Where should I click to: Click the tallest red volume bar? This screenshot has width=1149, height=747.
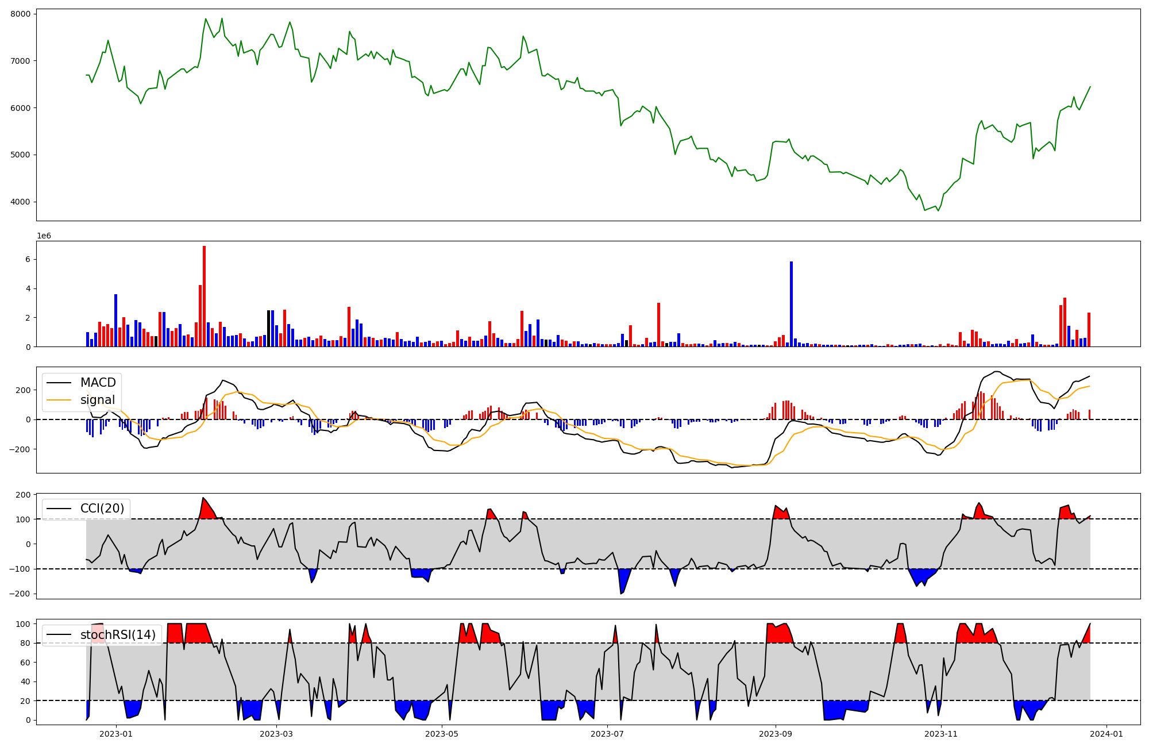pyautogui.click(x=204, y=296)
